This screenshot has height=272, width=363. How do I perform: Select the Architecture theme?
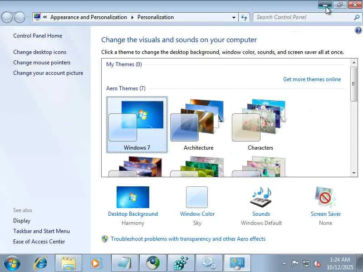click(x=198, y=125)
